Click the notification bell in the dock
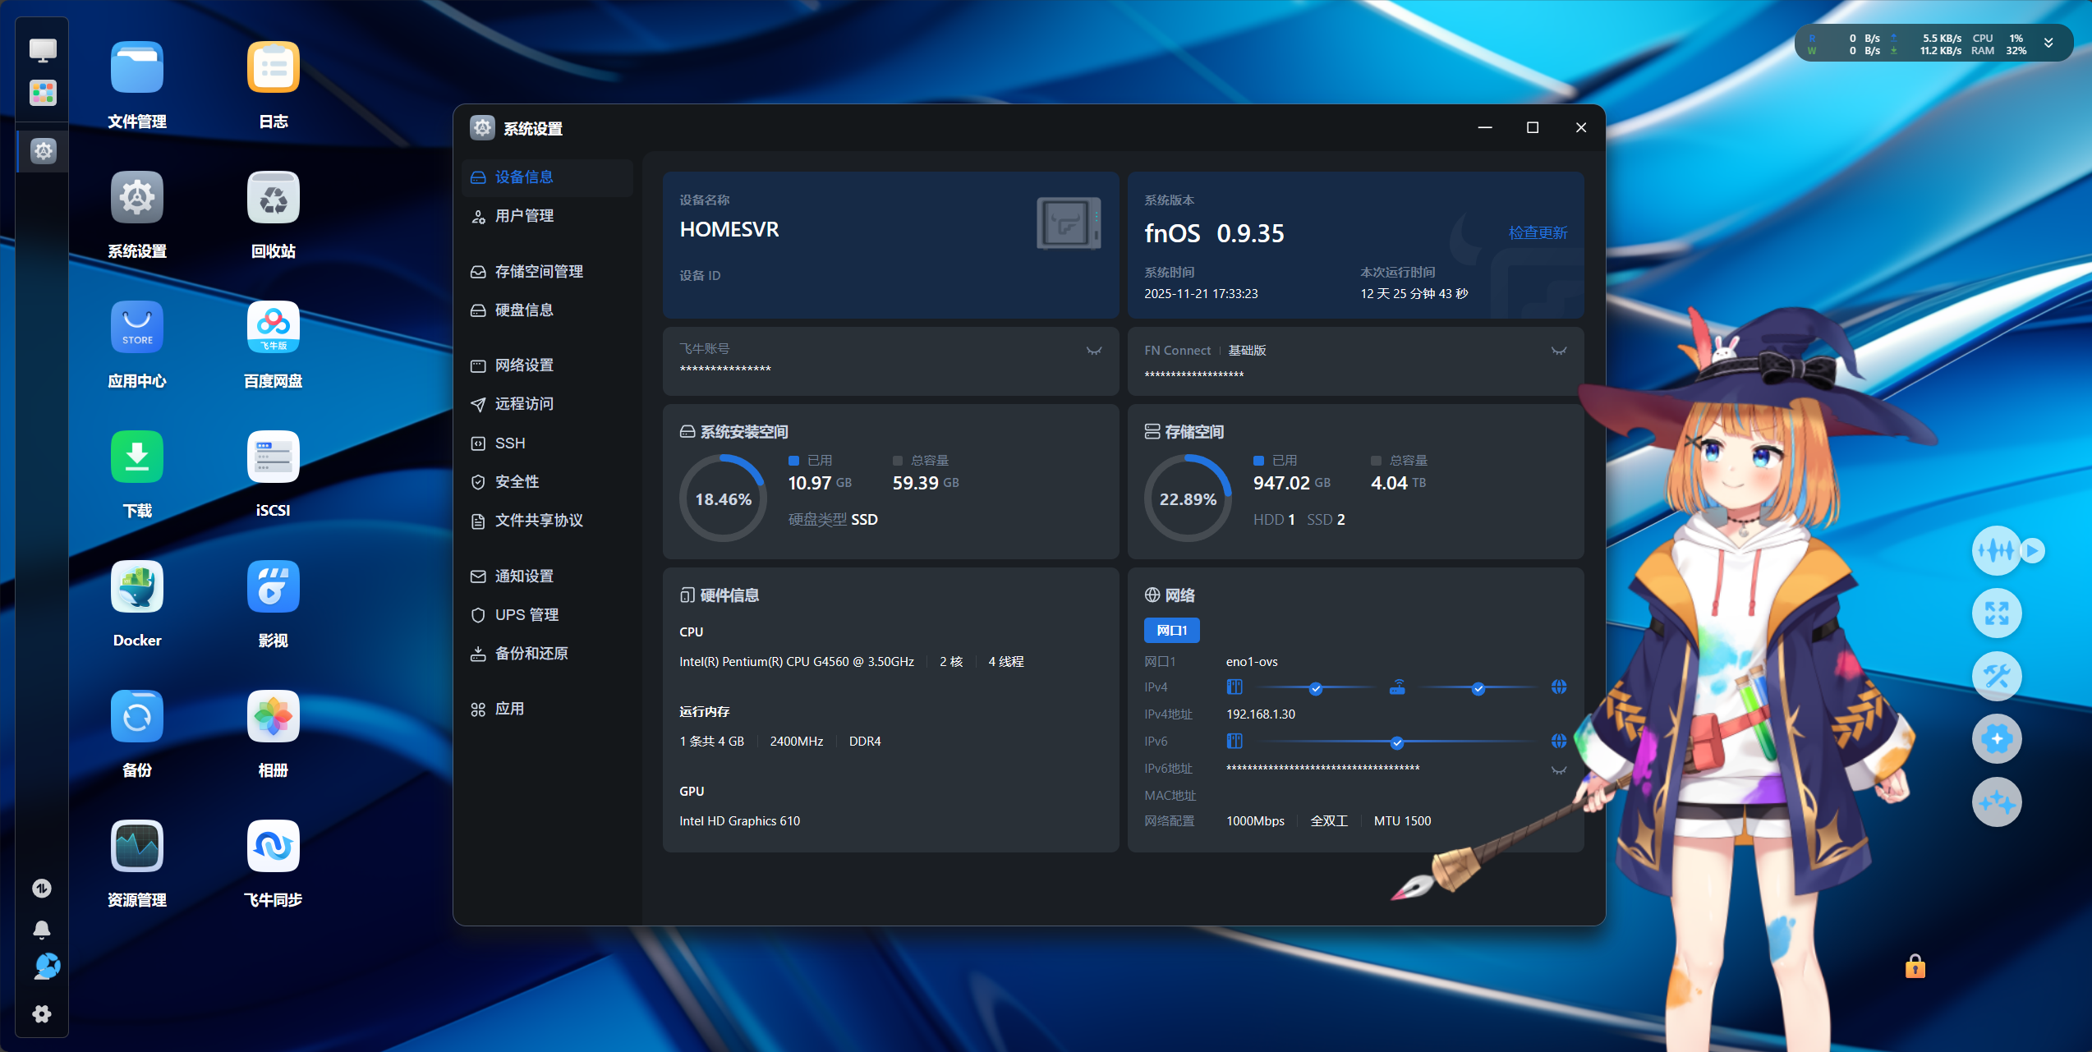 click(x=42, y=929)
